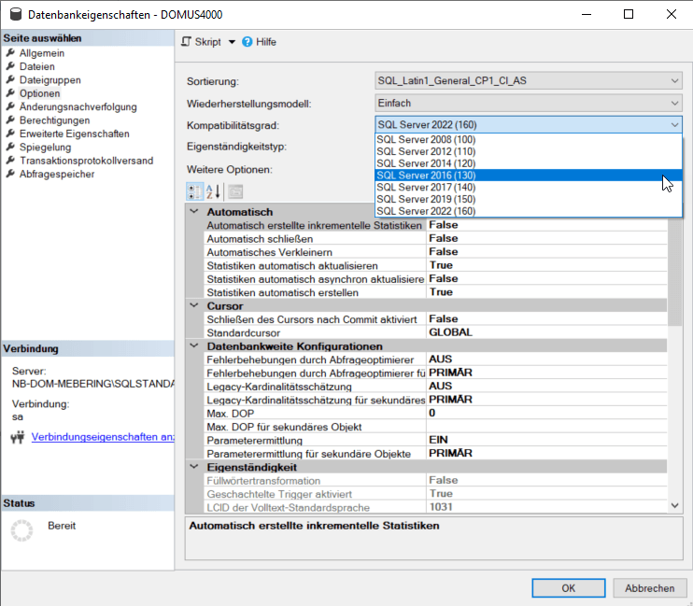The width and height of the screenshot is (693, 606).
Task: Select the Optionen page
Action: [x=39, y=93]
